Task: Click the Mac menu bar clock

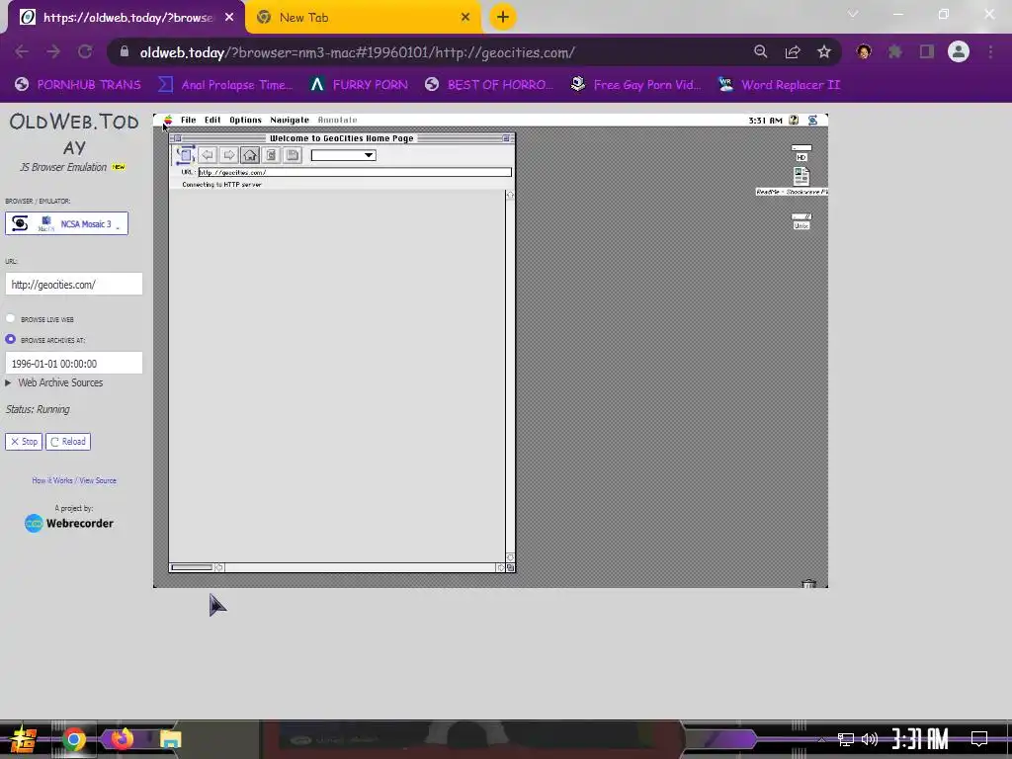Action: tap(765, 120)
